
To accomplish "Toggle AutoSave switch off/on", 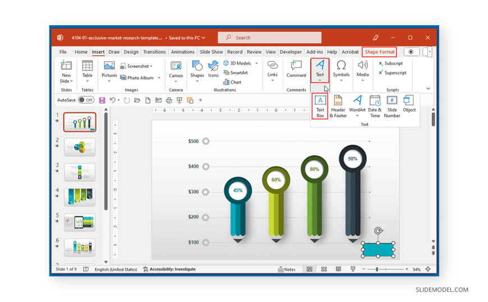I will [x=86, y=100].
